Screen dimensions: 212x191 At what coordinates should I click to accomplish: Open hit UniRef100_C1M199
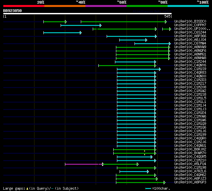[190, 135]
